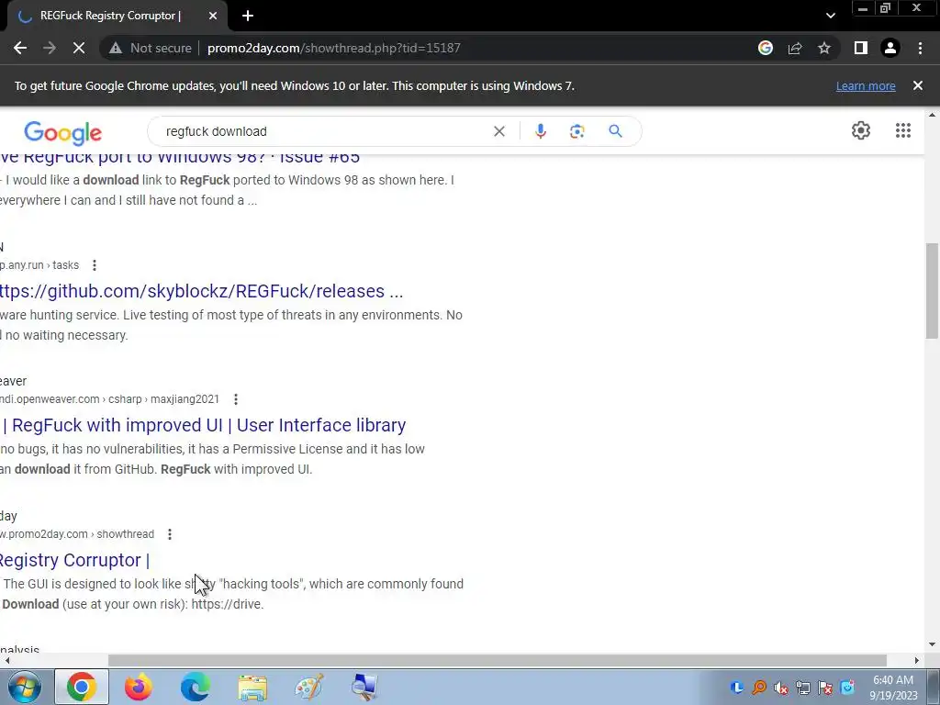The height and width of the screenshot is (705, 940).
Task: Open the Not secure site info
Action: tap(150, 48)
